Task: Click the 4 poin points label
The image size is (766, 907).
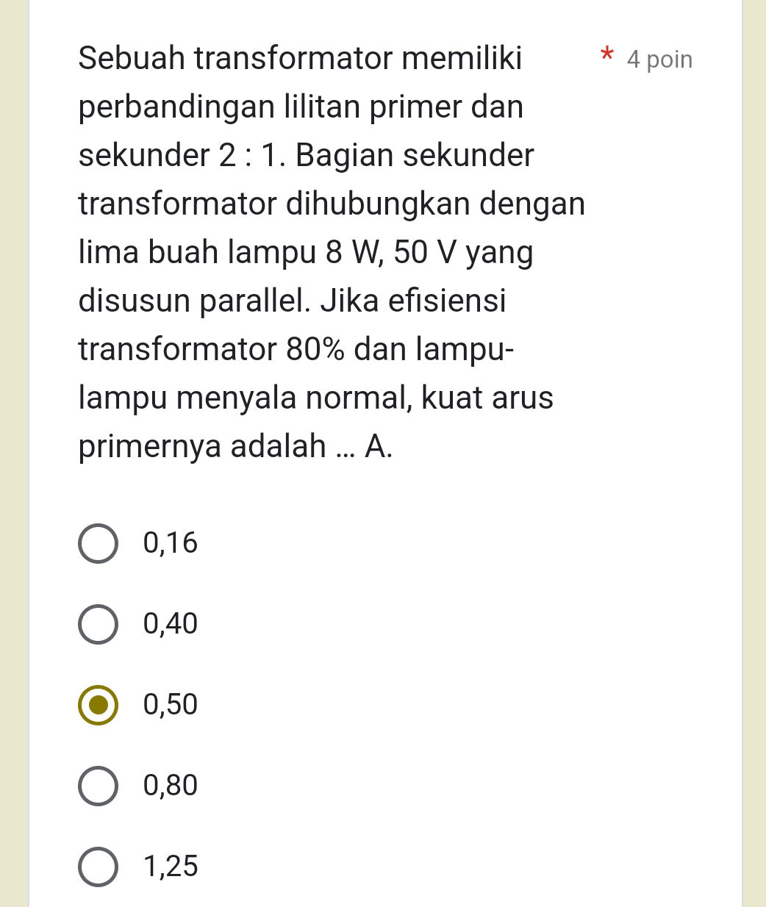Action: (659, 60)
